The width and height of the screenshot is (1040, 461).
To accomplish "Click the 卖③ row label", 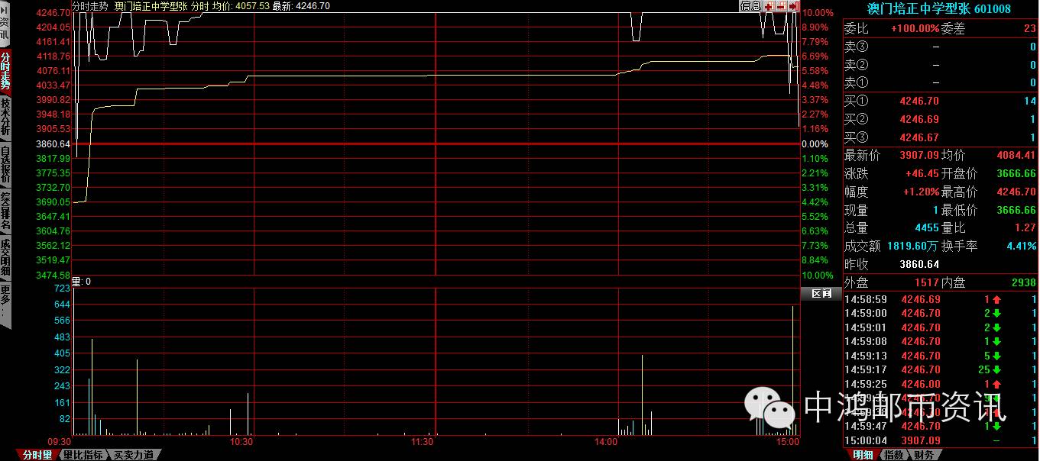I will click(x=856, y=47).
